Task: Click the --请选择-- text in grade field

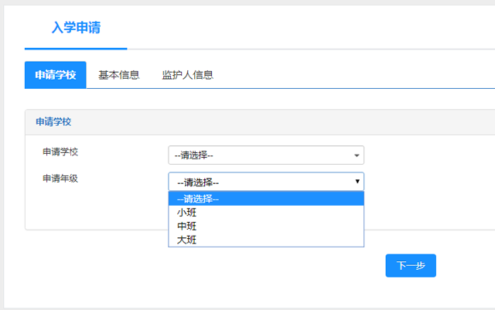Action: pyautogui.click(x=198, y=182)
